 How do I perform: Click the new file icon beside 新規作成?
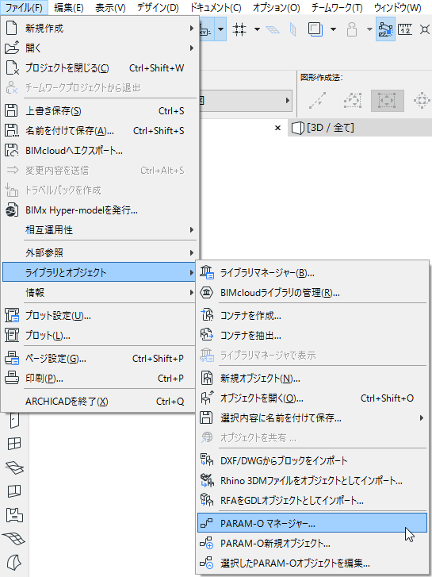tap(12, 28)
